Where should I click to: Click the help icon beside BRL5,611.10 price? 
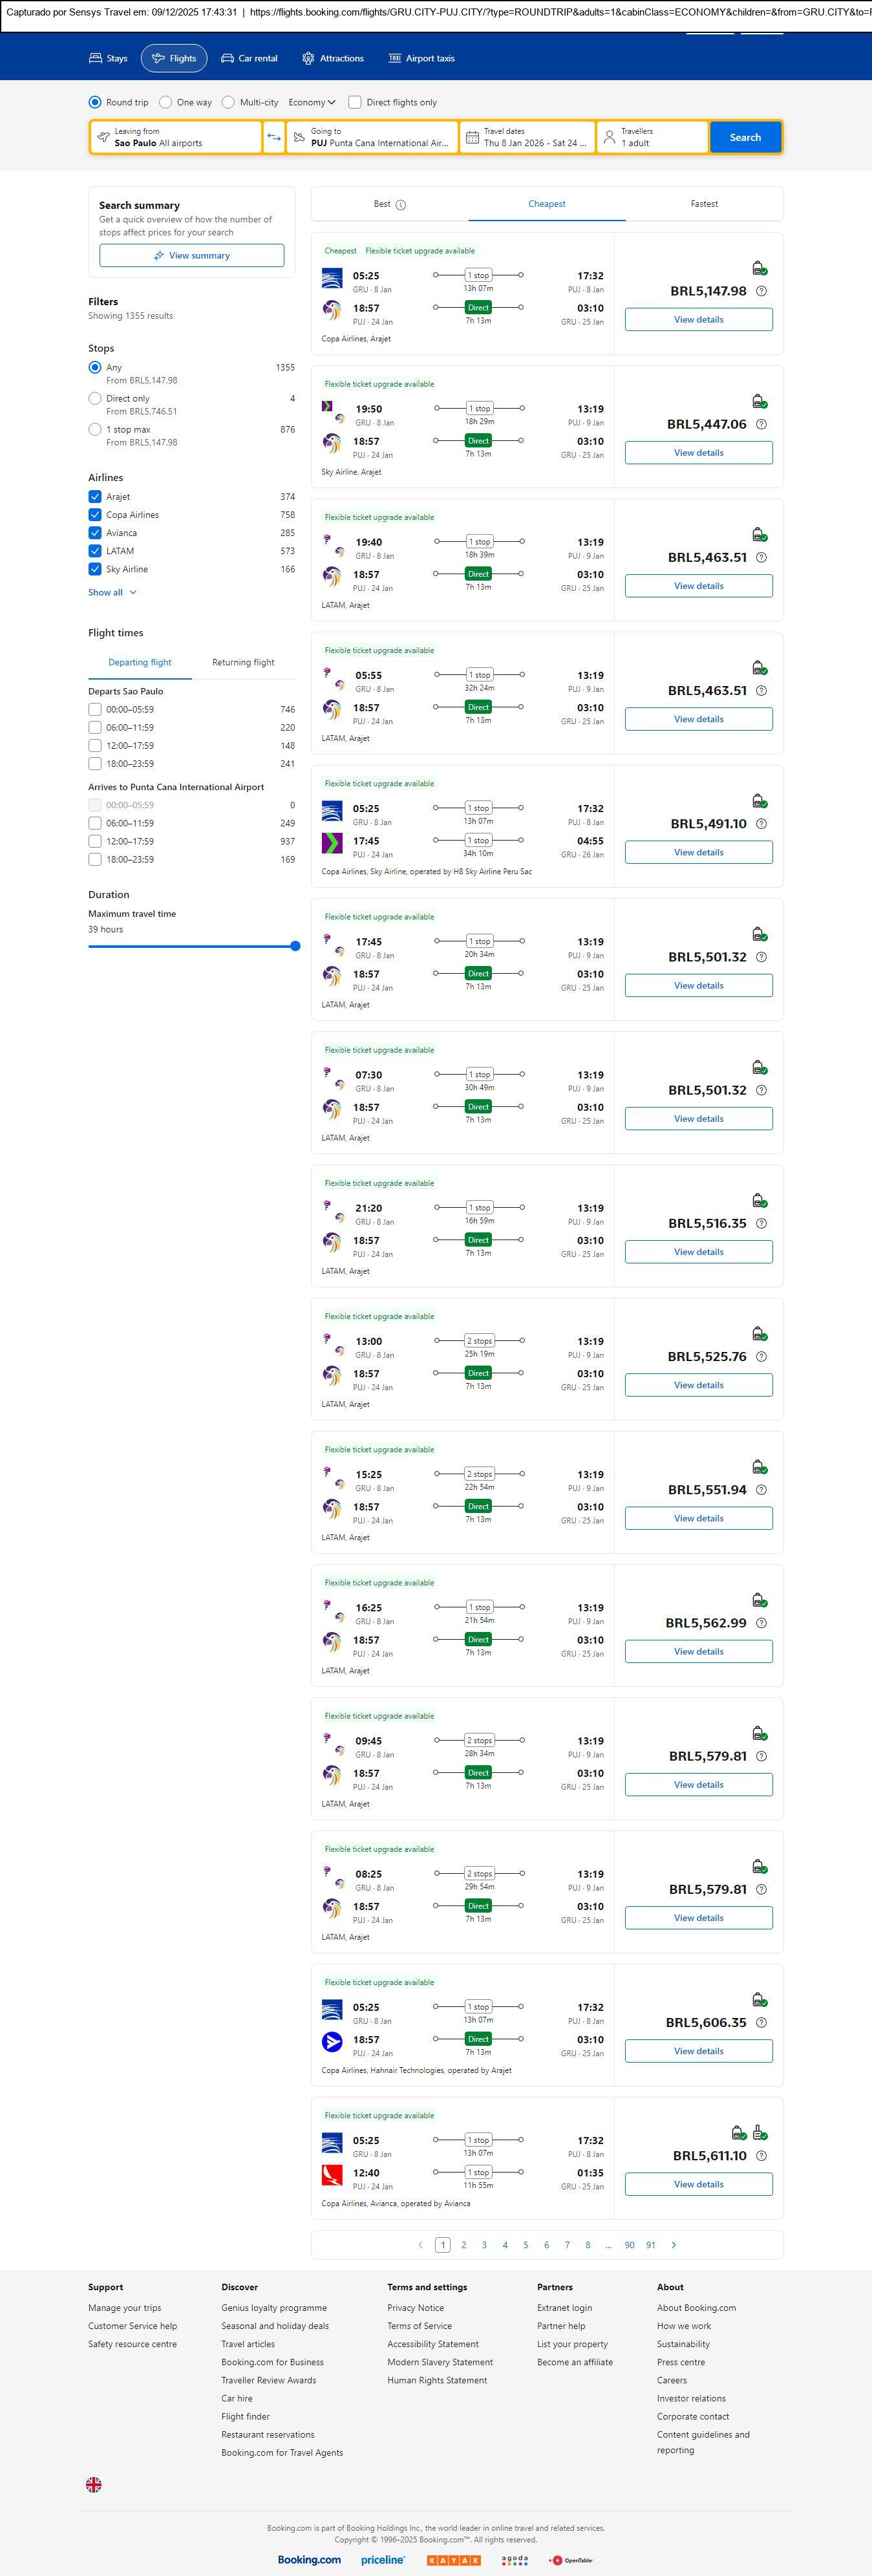click(x=761, y=2156)
